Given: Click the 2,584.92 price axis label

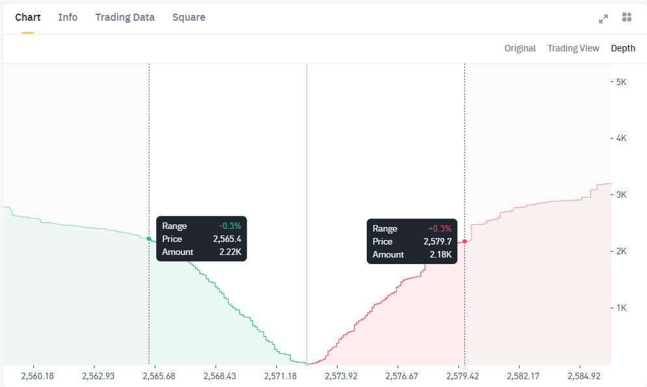Looking at the screenshot, I should [584, 376].
